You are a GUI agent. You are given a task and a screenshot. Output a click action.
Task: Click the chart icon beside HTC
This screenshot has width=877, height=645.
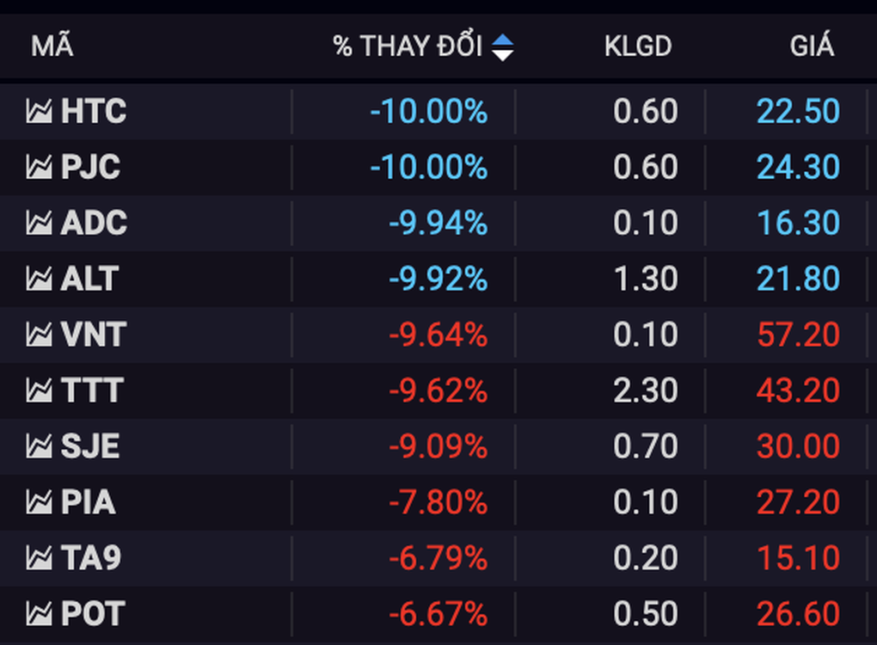[x=39, y=111]
